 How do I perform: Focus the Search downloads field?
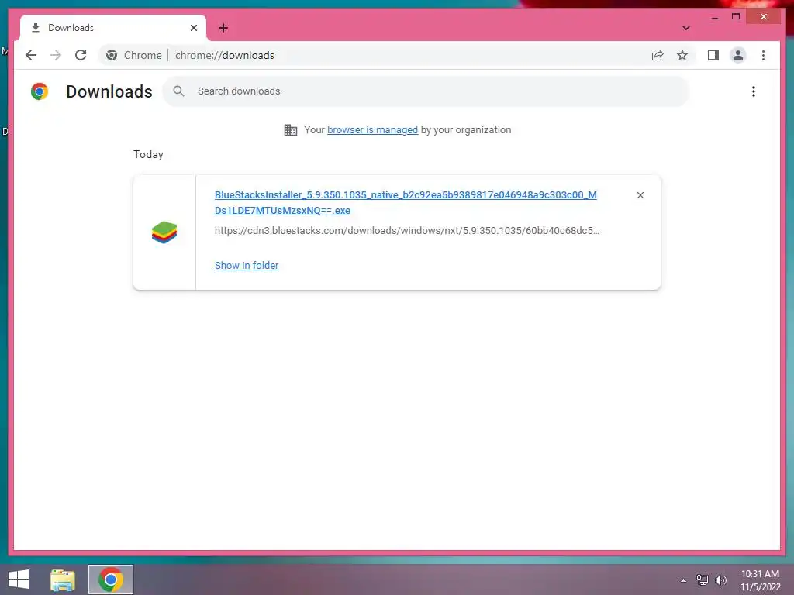pos(426,91)
